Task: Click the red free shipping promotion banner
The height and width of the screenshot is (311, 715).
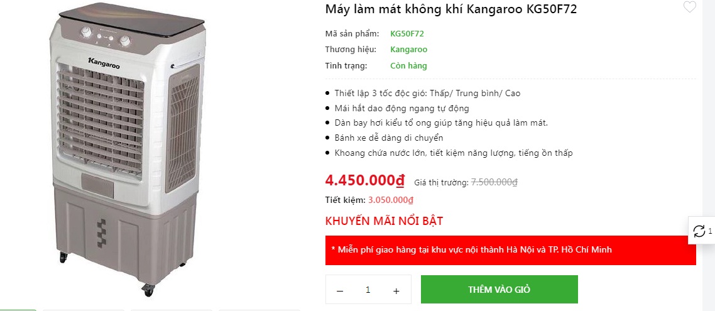Action: pyautogui.click(x=510, y=250)
